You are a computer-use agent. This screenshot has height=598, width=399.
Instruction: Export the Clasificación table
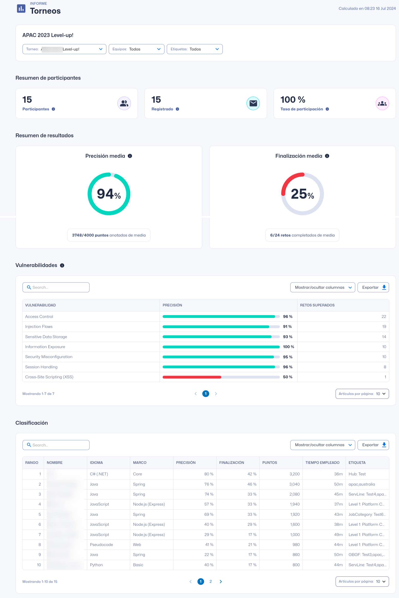click(373, 445)
